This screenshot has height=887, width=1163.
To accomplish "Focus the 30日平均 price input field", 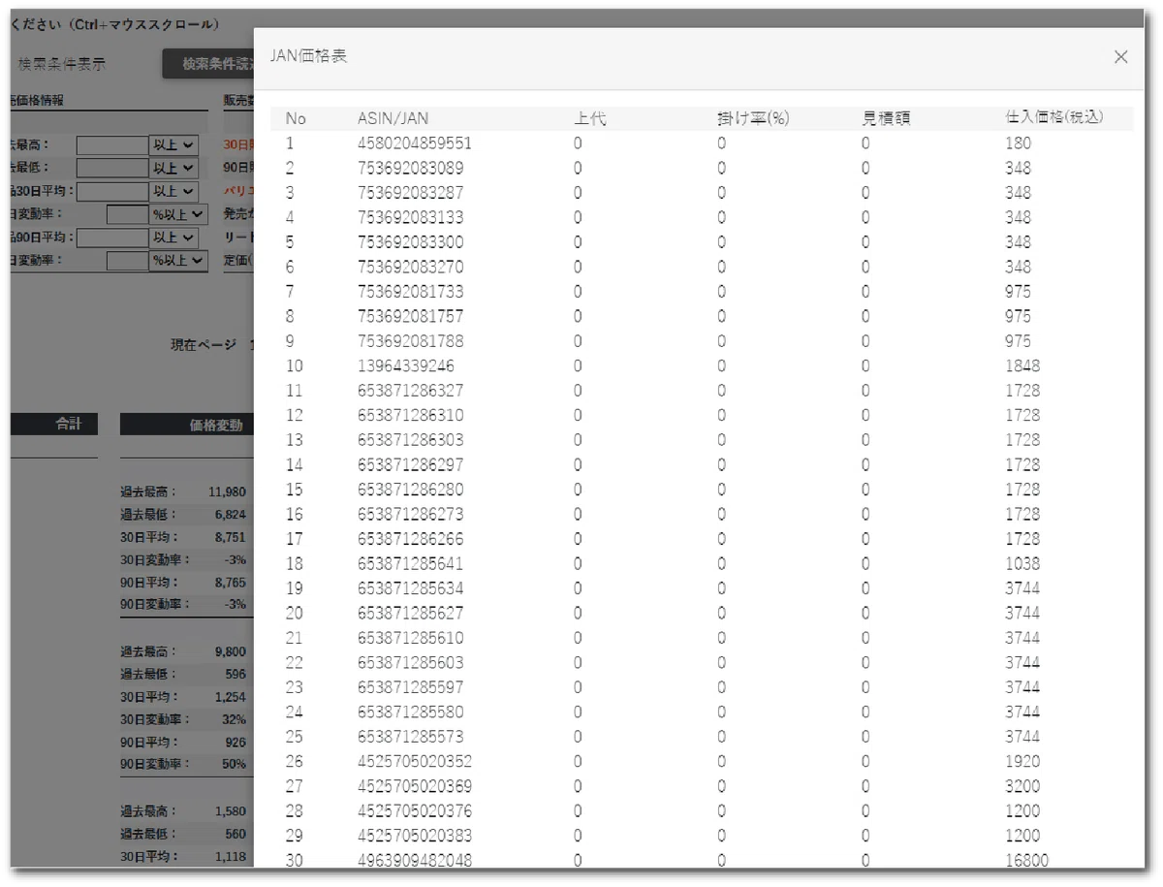I will click(x=112, y=191).
